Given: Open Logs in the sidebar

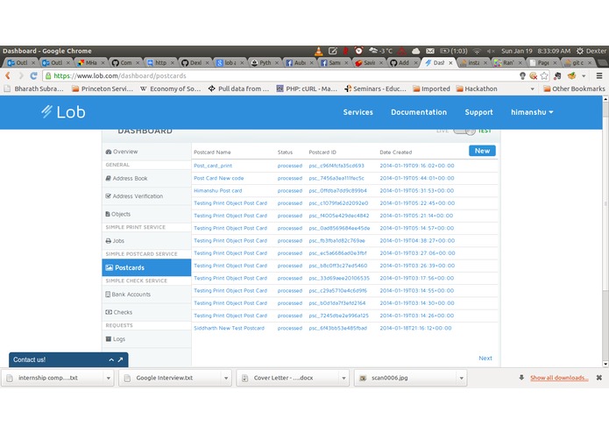Looking at the screenshot, I should coord(146,339).
